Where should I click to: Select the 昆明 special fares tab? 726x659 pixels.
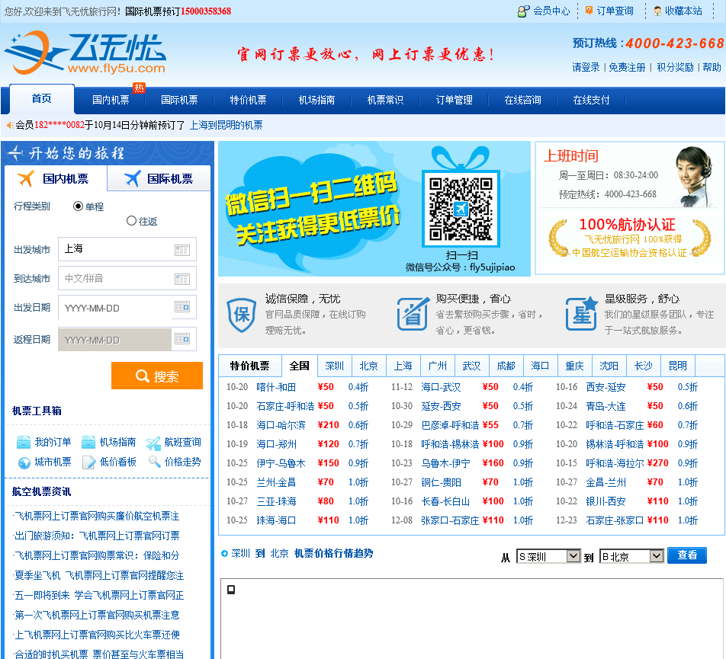[677, 366]
